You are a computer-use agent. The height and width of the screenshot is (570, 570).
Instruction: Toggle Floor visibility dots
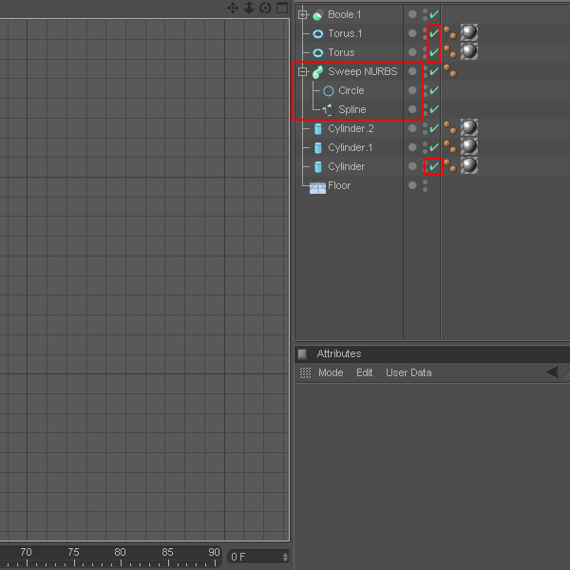(425, 185)
